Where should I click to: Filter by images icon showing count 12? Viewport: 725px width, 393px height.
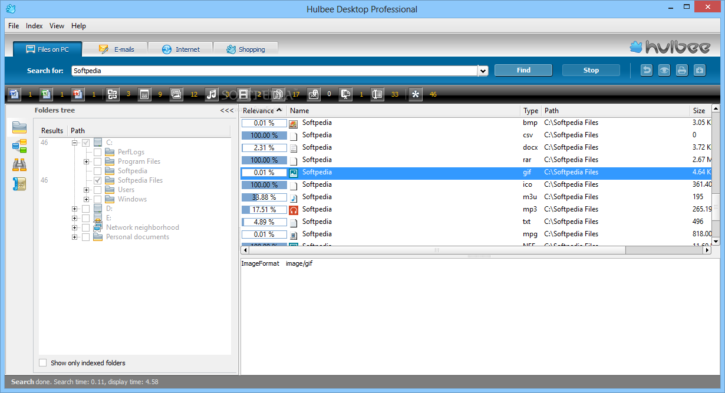click(x=176, y=94)
